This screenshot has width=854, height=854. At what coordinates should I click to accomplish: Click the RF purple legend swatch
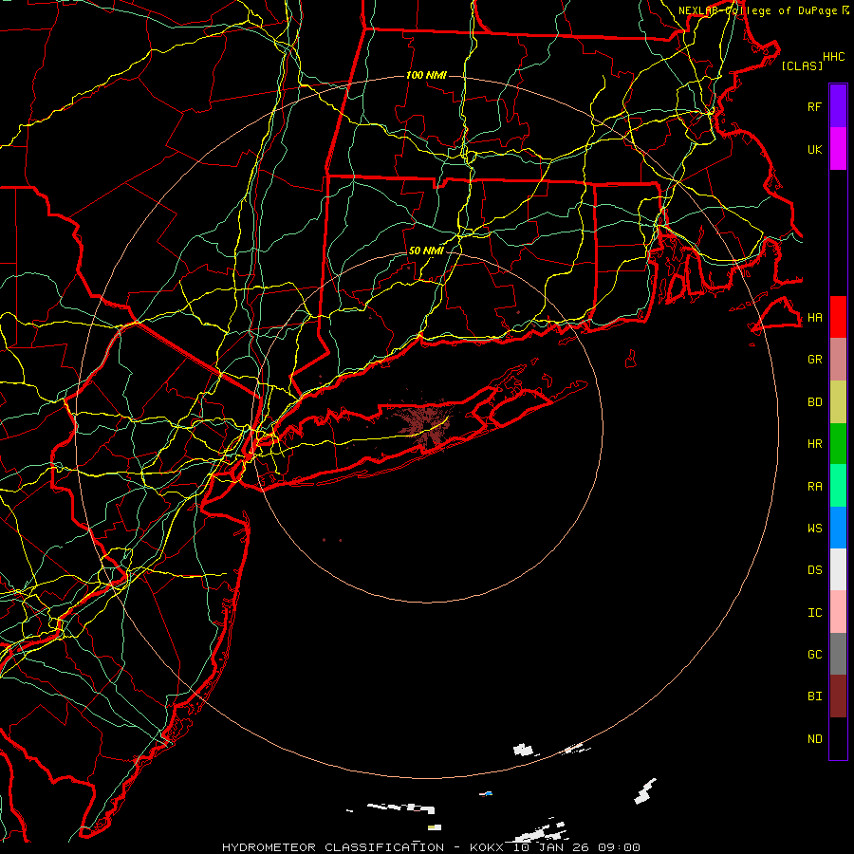[838, 106]
